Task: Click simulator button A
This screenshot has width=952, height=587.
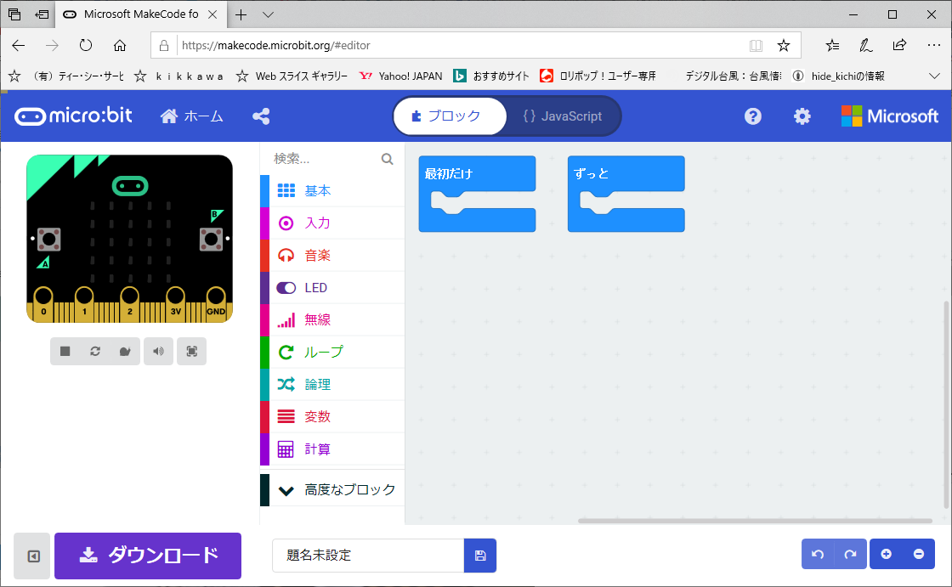Action: point(49,240)
